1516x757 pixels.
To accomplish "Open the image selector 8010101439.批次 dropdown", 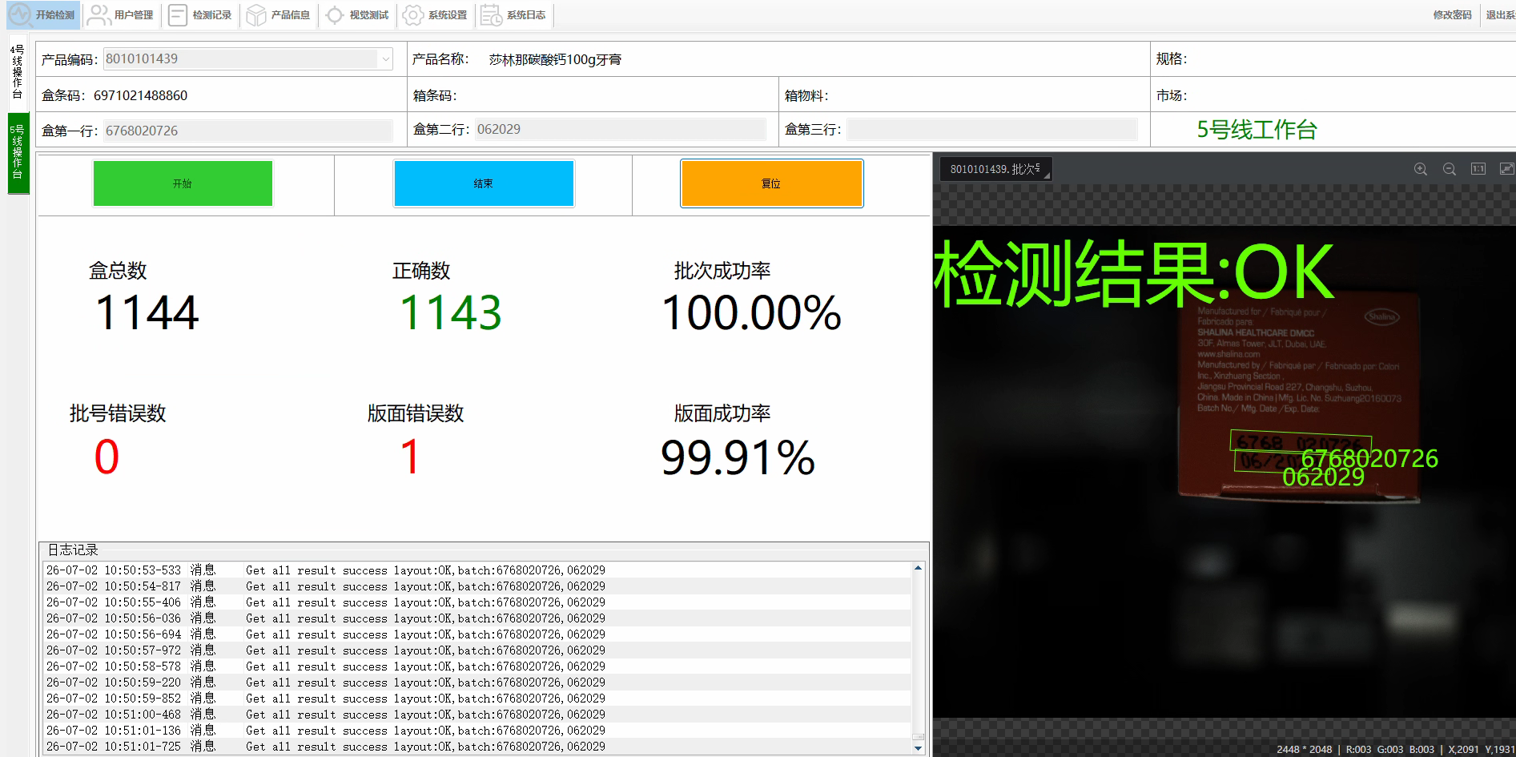I will [x=995, y=169].
